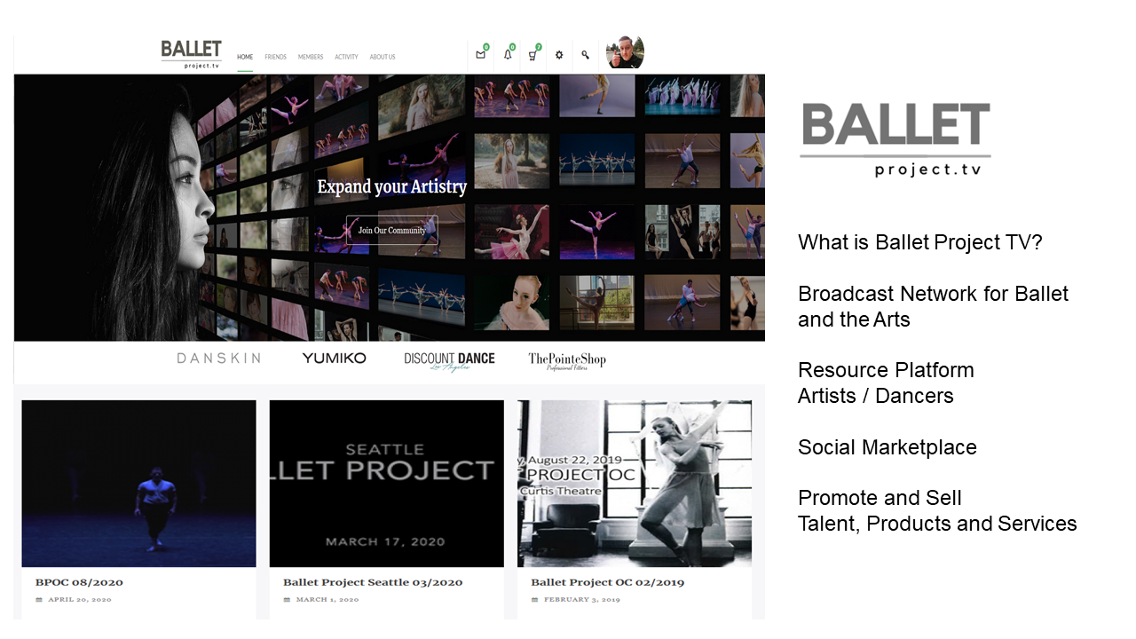Click the Ballet project.tv header logo
1136x639 pixels.
pos(191,54)
